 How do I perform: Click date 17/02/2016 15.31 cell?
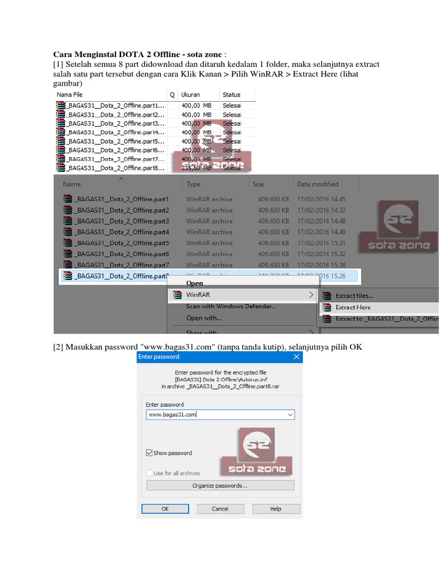(321, 243)
